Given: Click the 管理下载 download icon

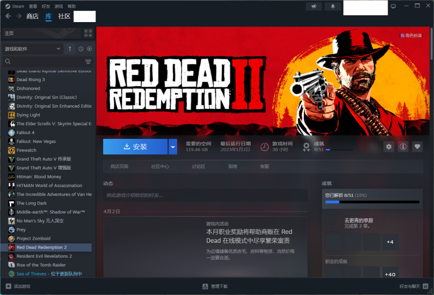Looking at the screenshot, I should click(x=205, y=286).
